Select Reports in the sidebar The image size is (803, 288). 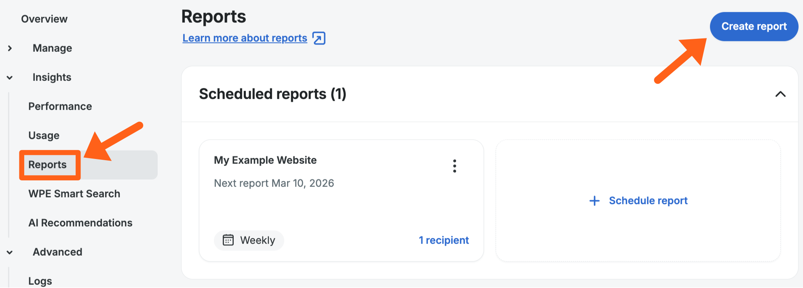click(47, 165)
